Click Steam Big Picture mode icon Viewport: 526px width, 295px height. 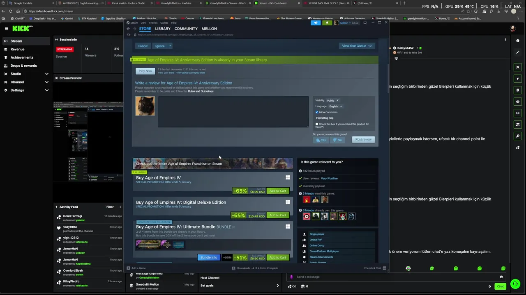click(365, 23)
